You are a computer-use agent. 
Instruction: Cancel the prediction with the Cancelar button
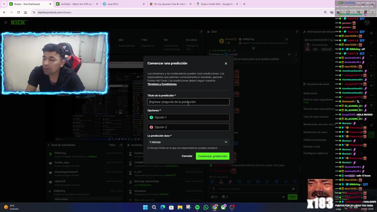[x=187, y=156]
